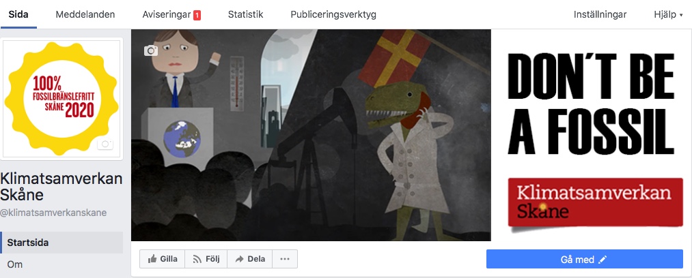Click the thumbs-up icon on Gilla
Image resolution: width=692 pixels, height=278 pixels.
(x=152, y=259)
